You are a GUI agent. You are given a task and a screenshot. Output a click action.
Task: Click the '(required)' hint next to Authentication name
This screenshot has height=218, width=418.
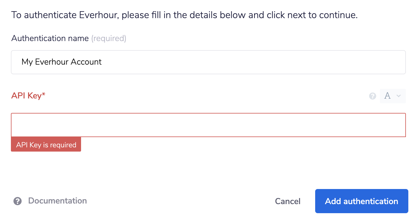tap(109, 38)
